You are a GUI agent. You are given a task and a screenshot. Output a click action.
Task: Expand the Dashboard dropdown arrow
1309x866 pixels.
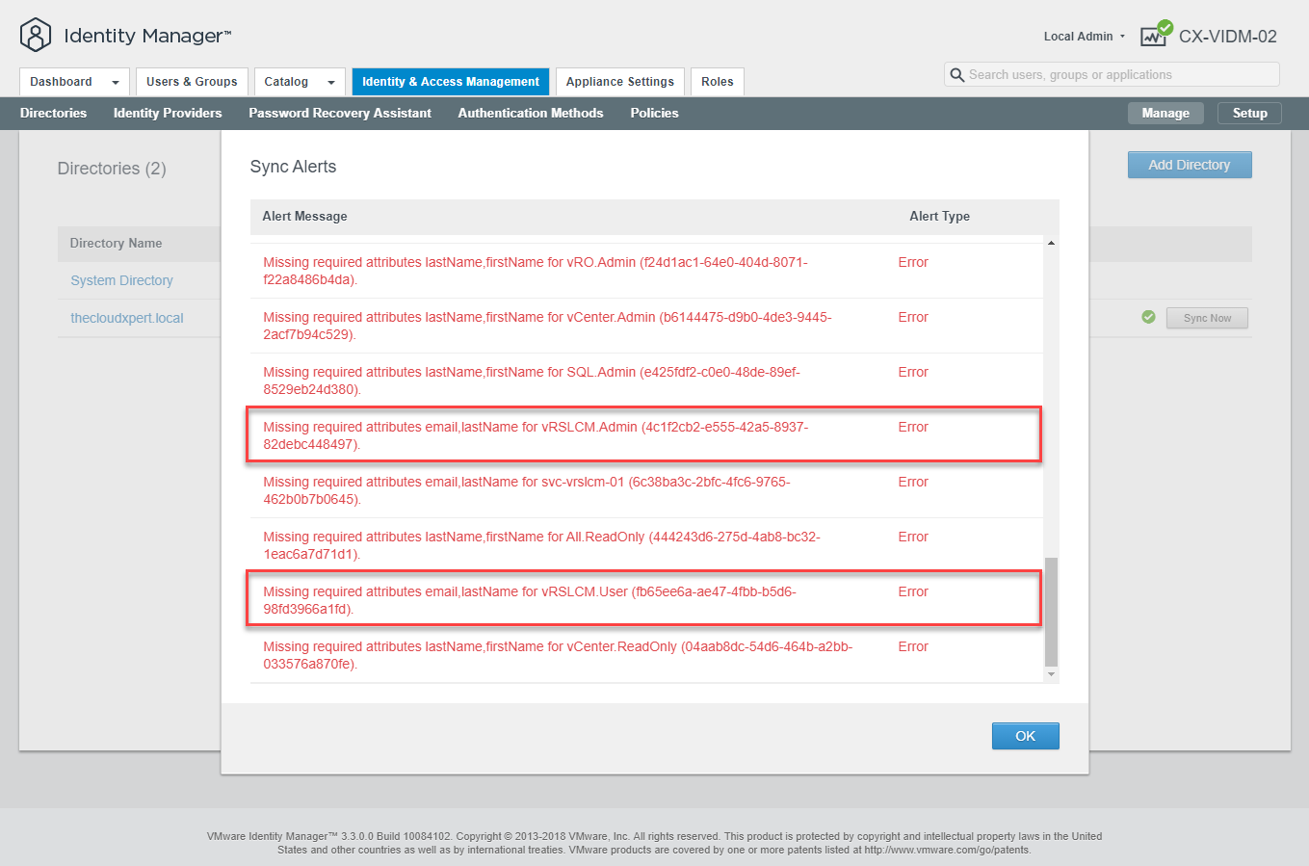coord(116,83)
